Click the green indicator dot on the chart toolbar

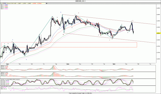tap(1, 3)
